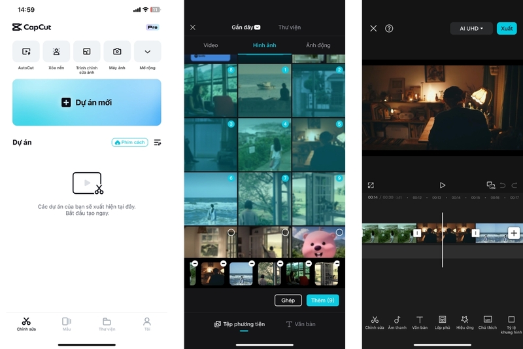This screenshot has height=349, width=523.
Task: Open the Xóa nền background remover
Action: tap(56, 52)
